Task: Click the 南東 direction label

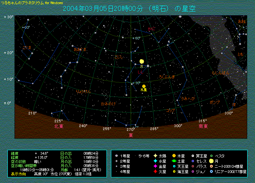Action: pyautogui.click(x=203, y=127)
